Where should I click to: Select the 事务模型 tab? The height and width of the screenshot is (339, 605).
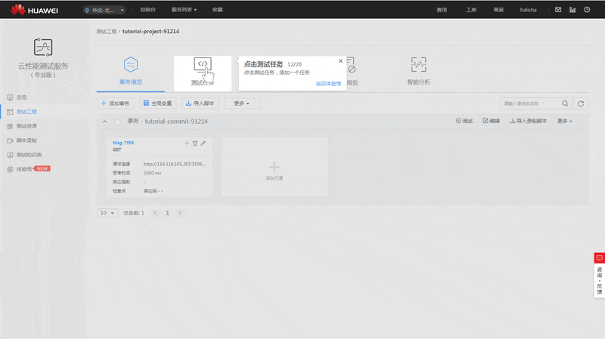tap(131, 73)
